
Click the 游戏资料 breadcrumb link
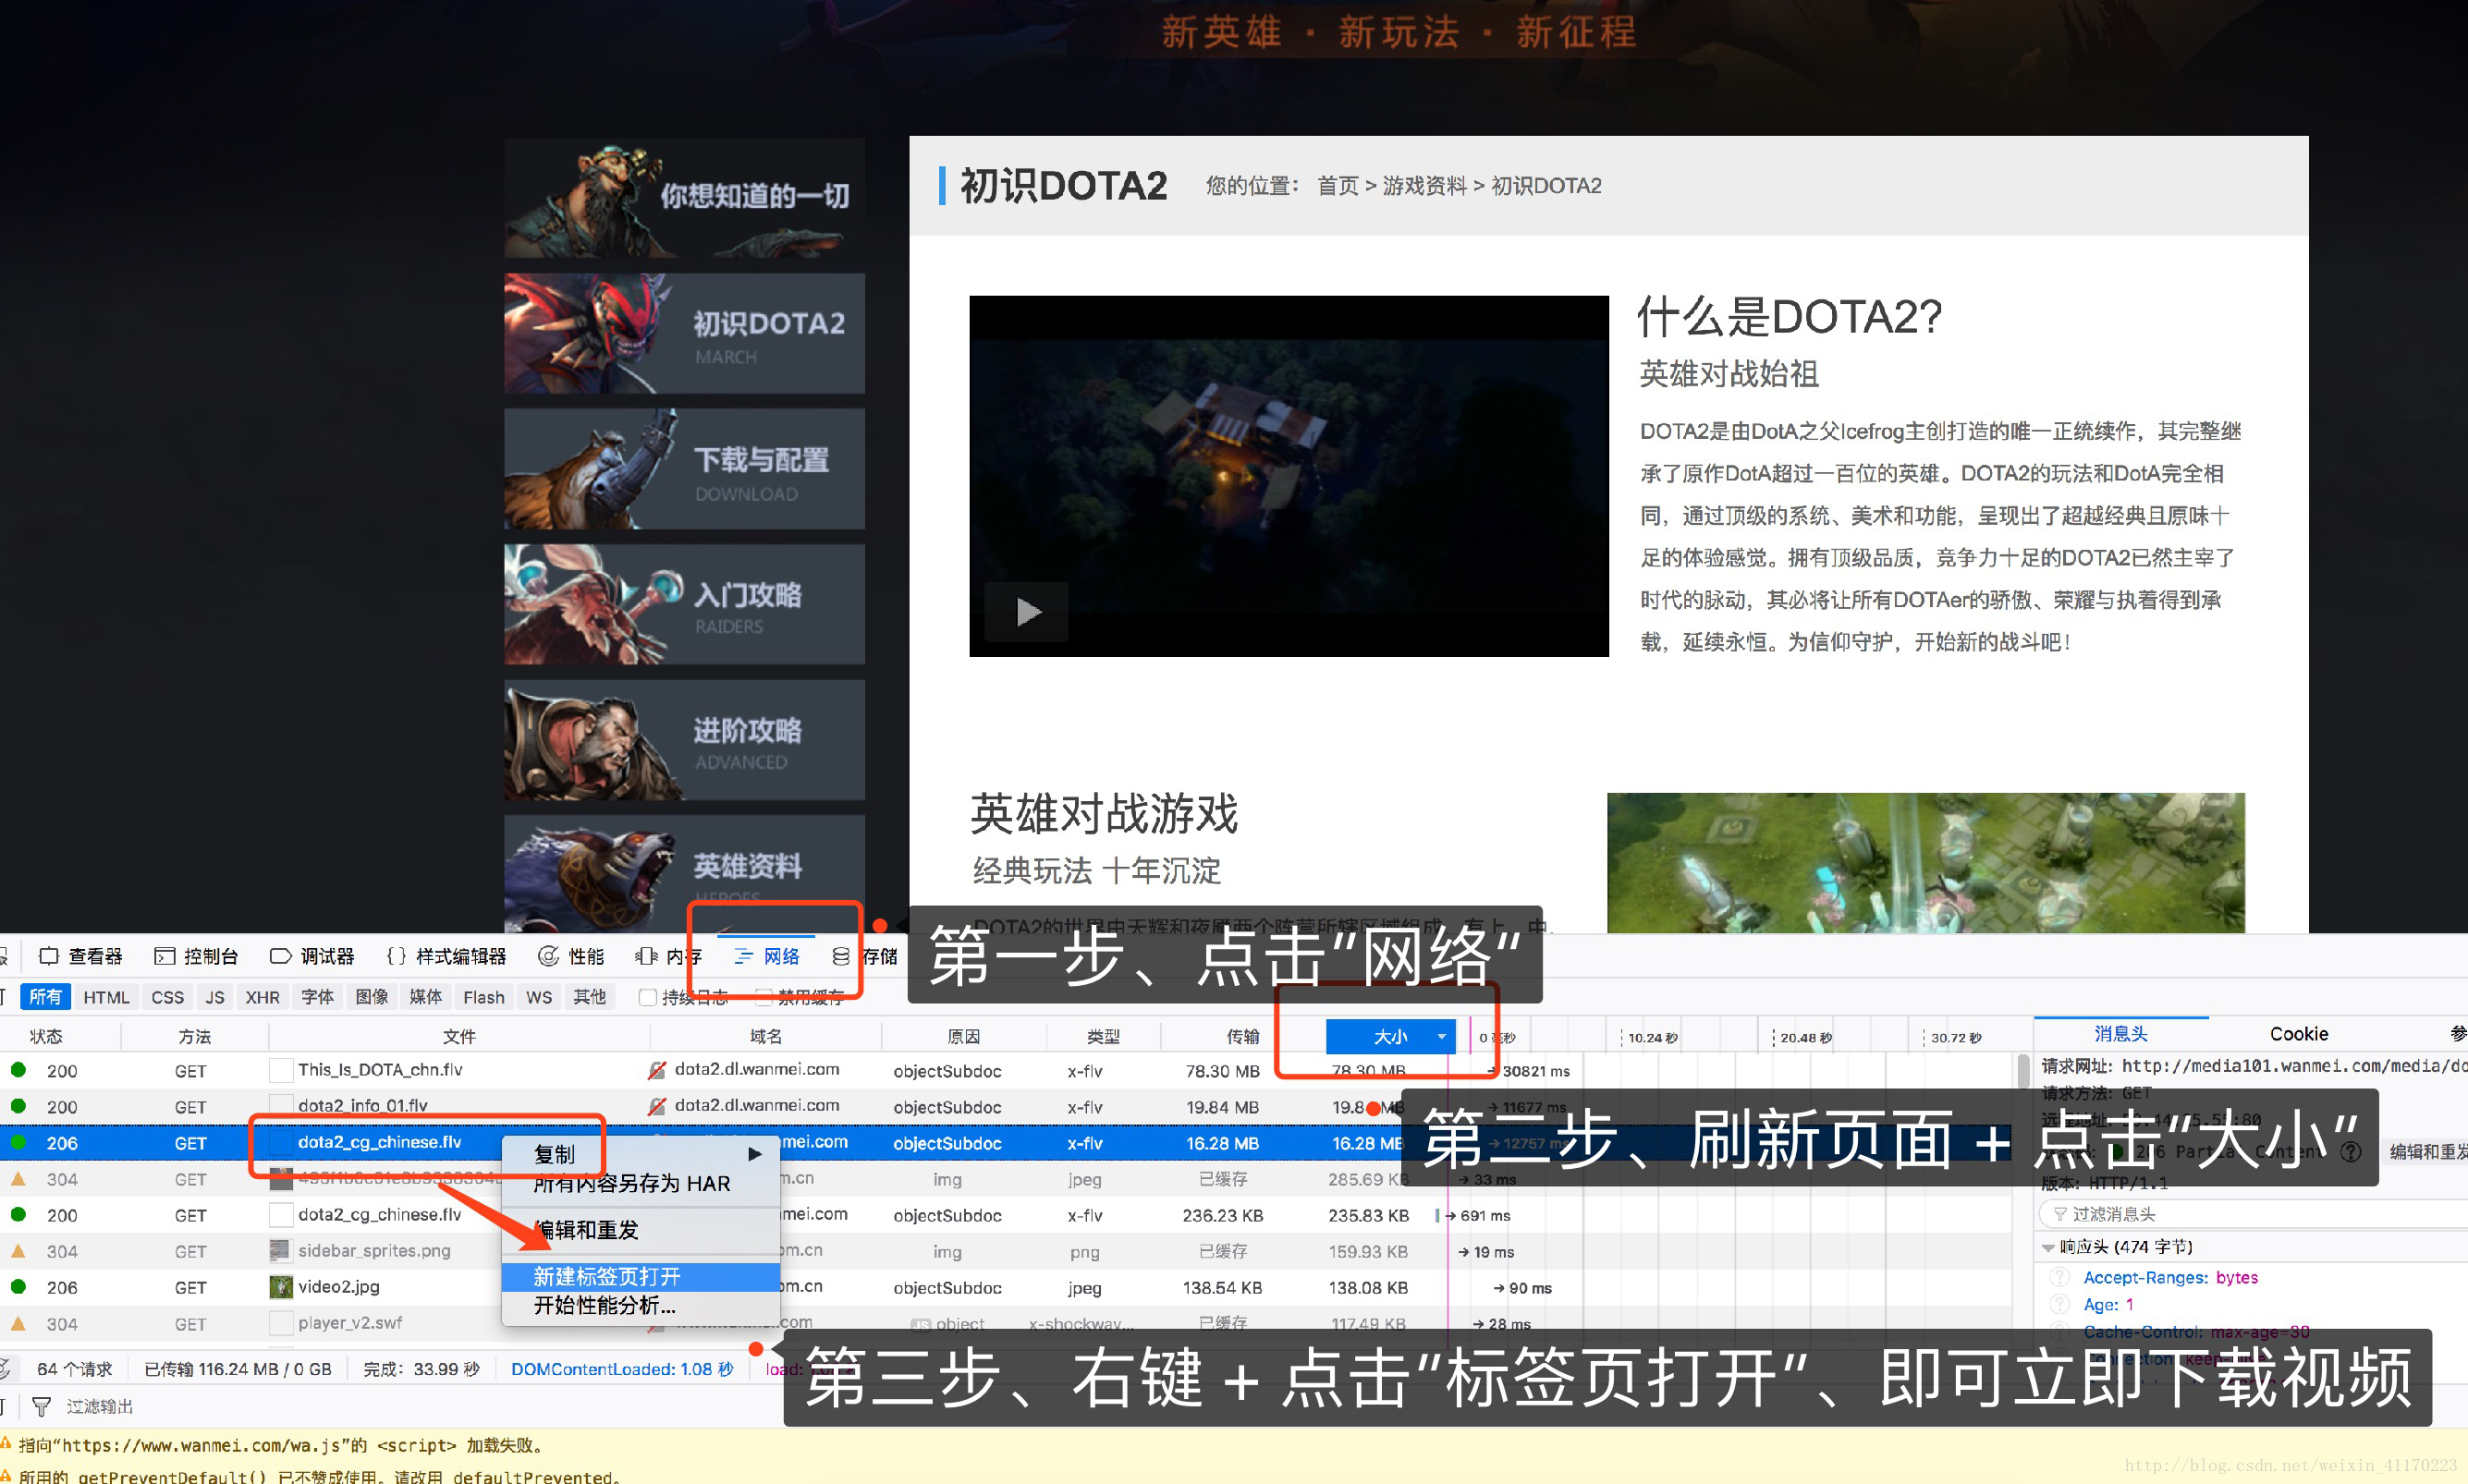pyautogui.click(x=1424, y=186)
